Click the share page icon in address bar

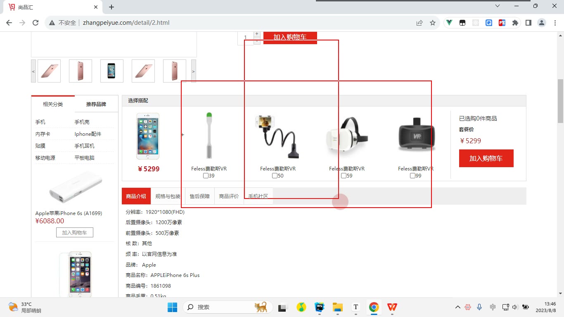[x=419, y=23]
